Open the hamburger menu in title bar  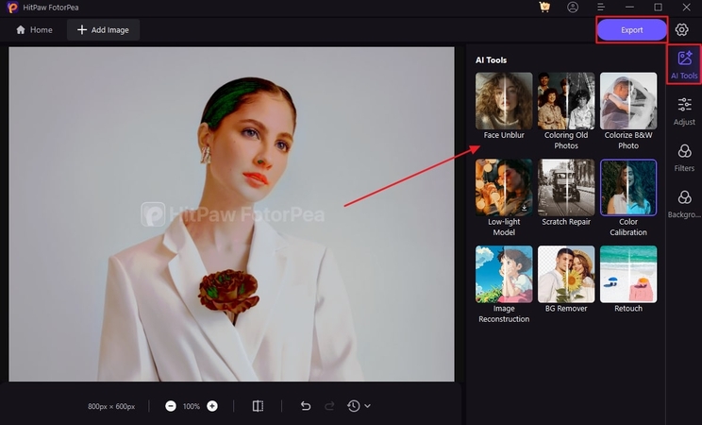[601, 8]
